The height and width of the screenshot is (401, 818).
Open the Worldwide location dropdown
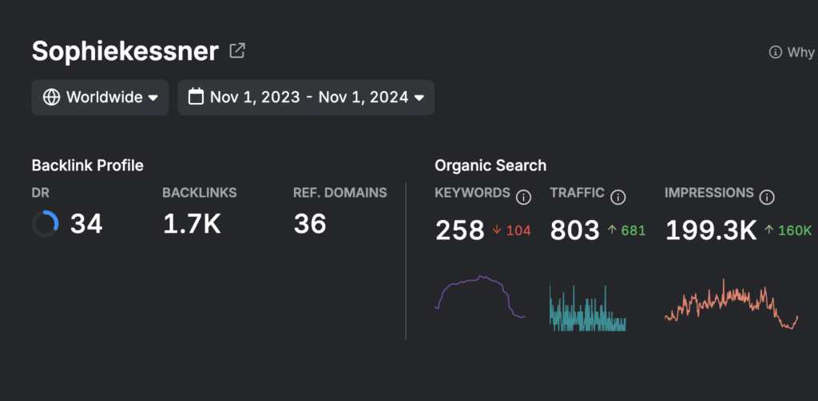pyautogui.click(x=100, y=97)
